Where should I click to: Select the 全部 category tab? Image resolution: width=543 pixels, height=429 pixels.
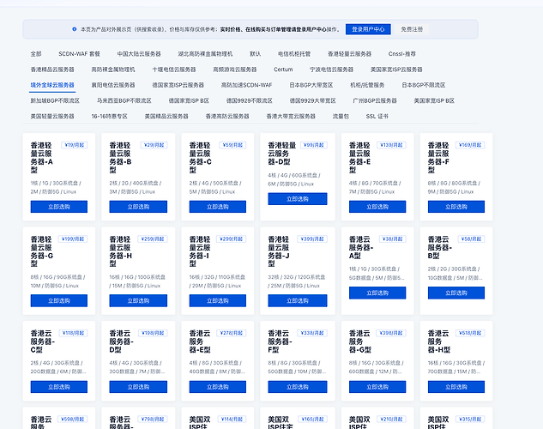coord(36,54)
